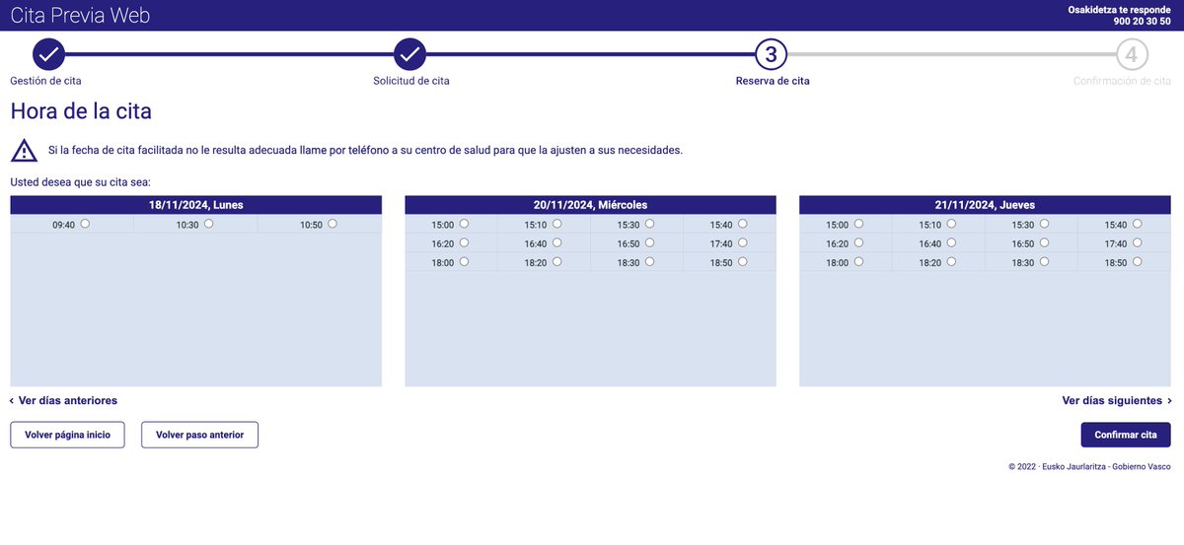1184x545 pixels.
Task: Choose 15:40 on Wednesday 20/11/2024
Action: click(x=742, y=224)
